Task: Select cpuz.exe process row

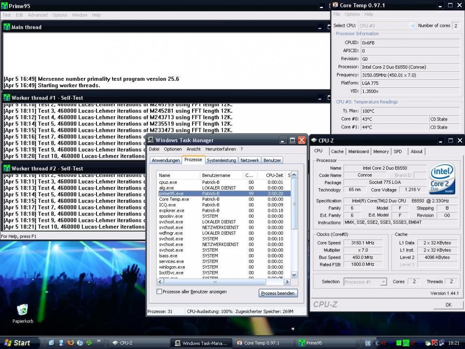Action: [x=224, y=182]
